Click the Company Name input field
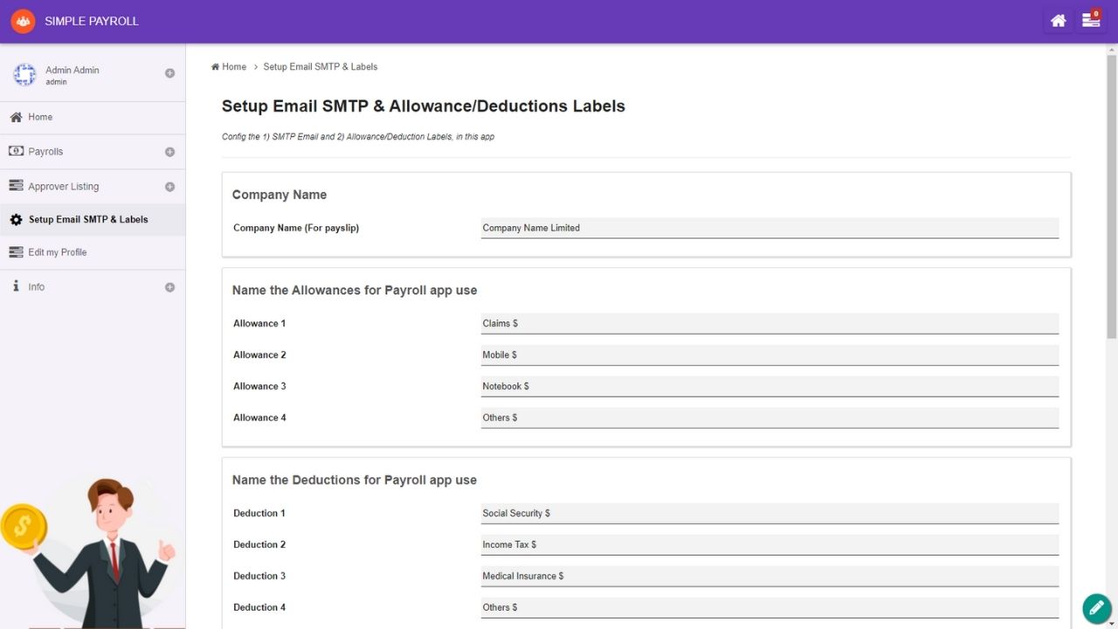 tap(769, 228)
